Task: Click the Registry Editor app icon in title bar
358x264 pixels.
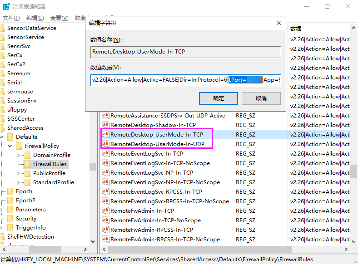Action: click(x=6, y=6)
